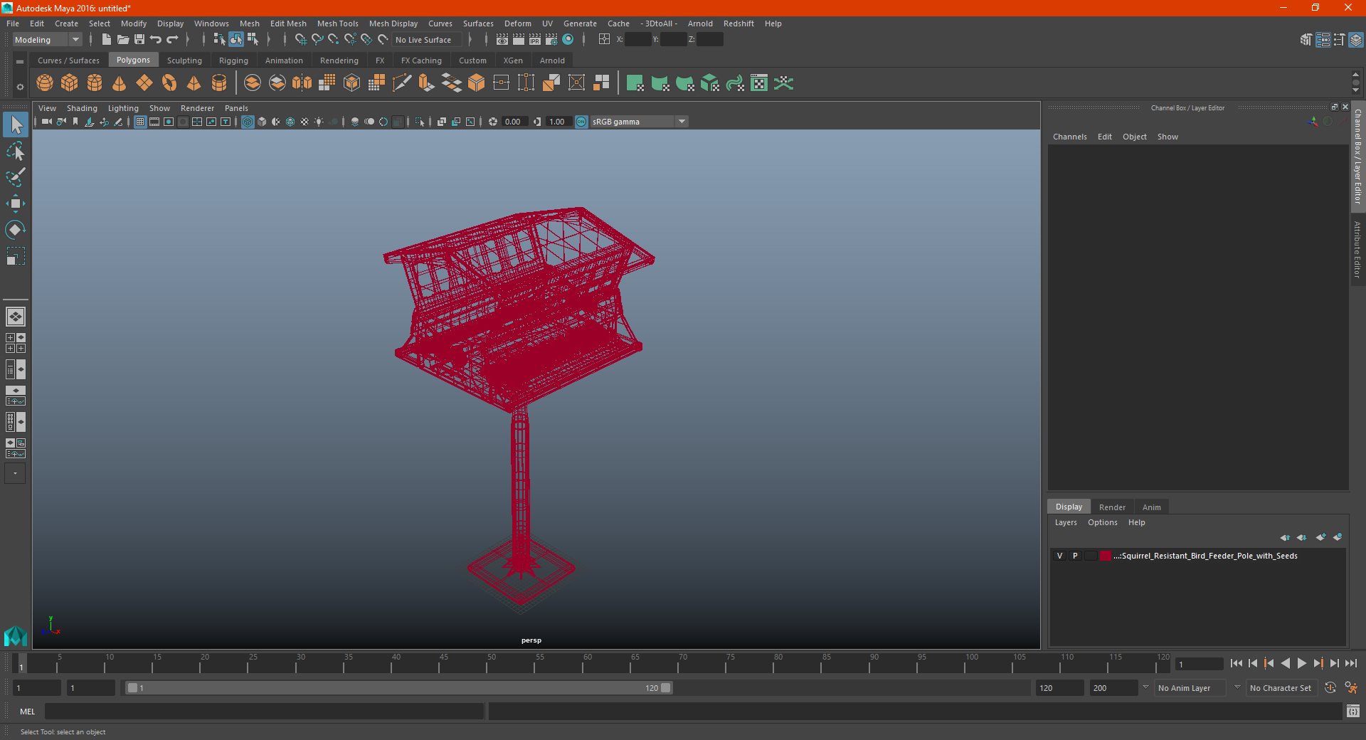Click the Save Scene icon
Viewport: 1366px width, 740px height.
point(139,40)
